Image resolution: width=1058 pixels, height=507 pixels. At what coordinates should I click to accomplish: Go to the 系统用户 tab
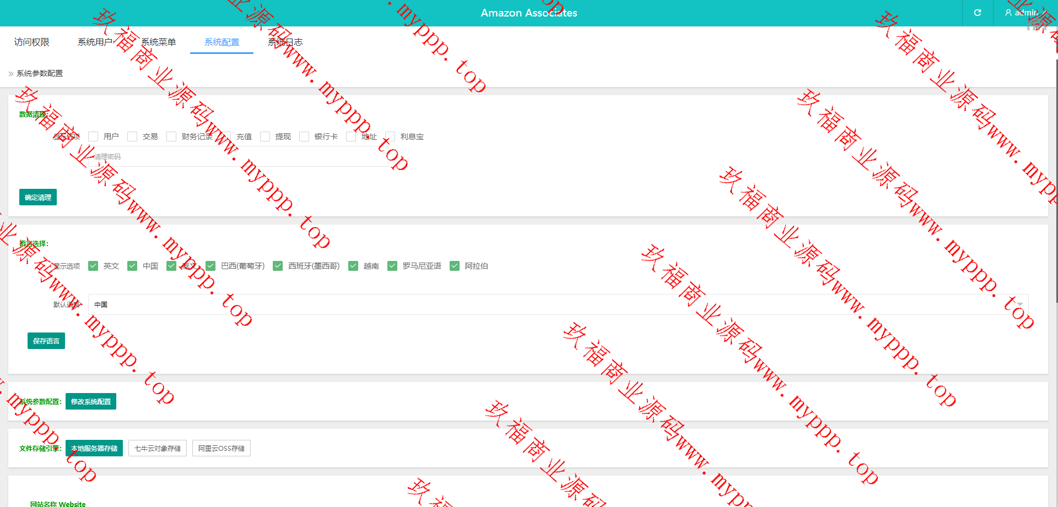(95, 42)
